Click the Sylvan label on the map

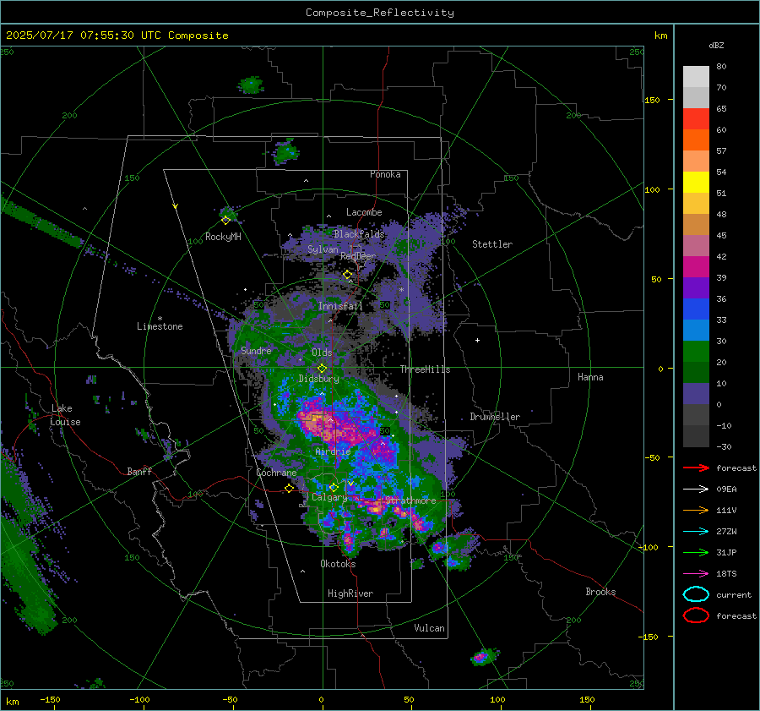coord(323,249)
